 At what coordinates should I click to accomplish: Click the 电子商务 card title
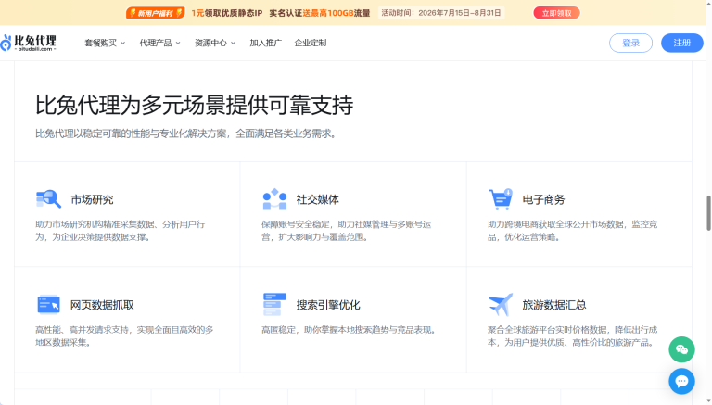[543, 199]
